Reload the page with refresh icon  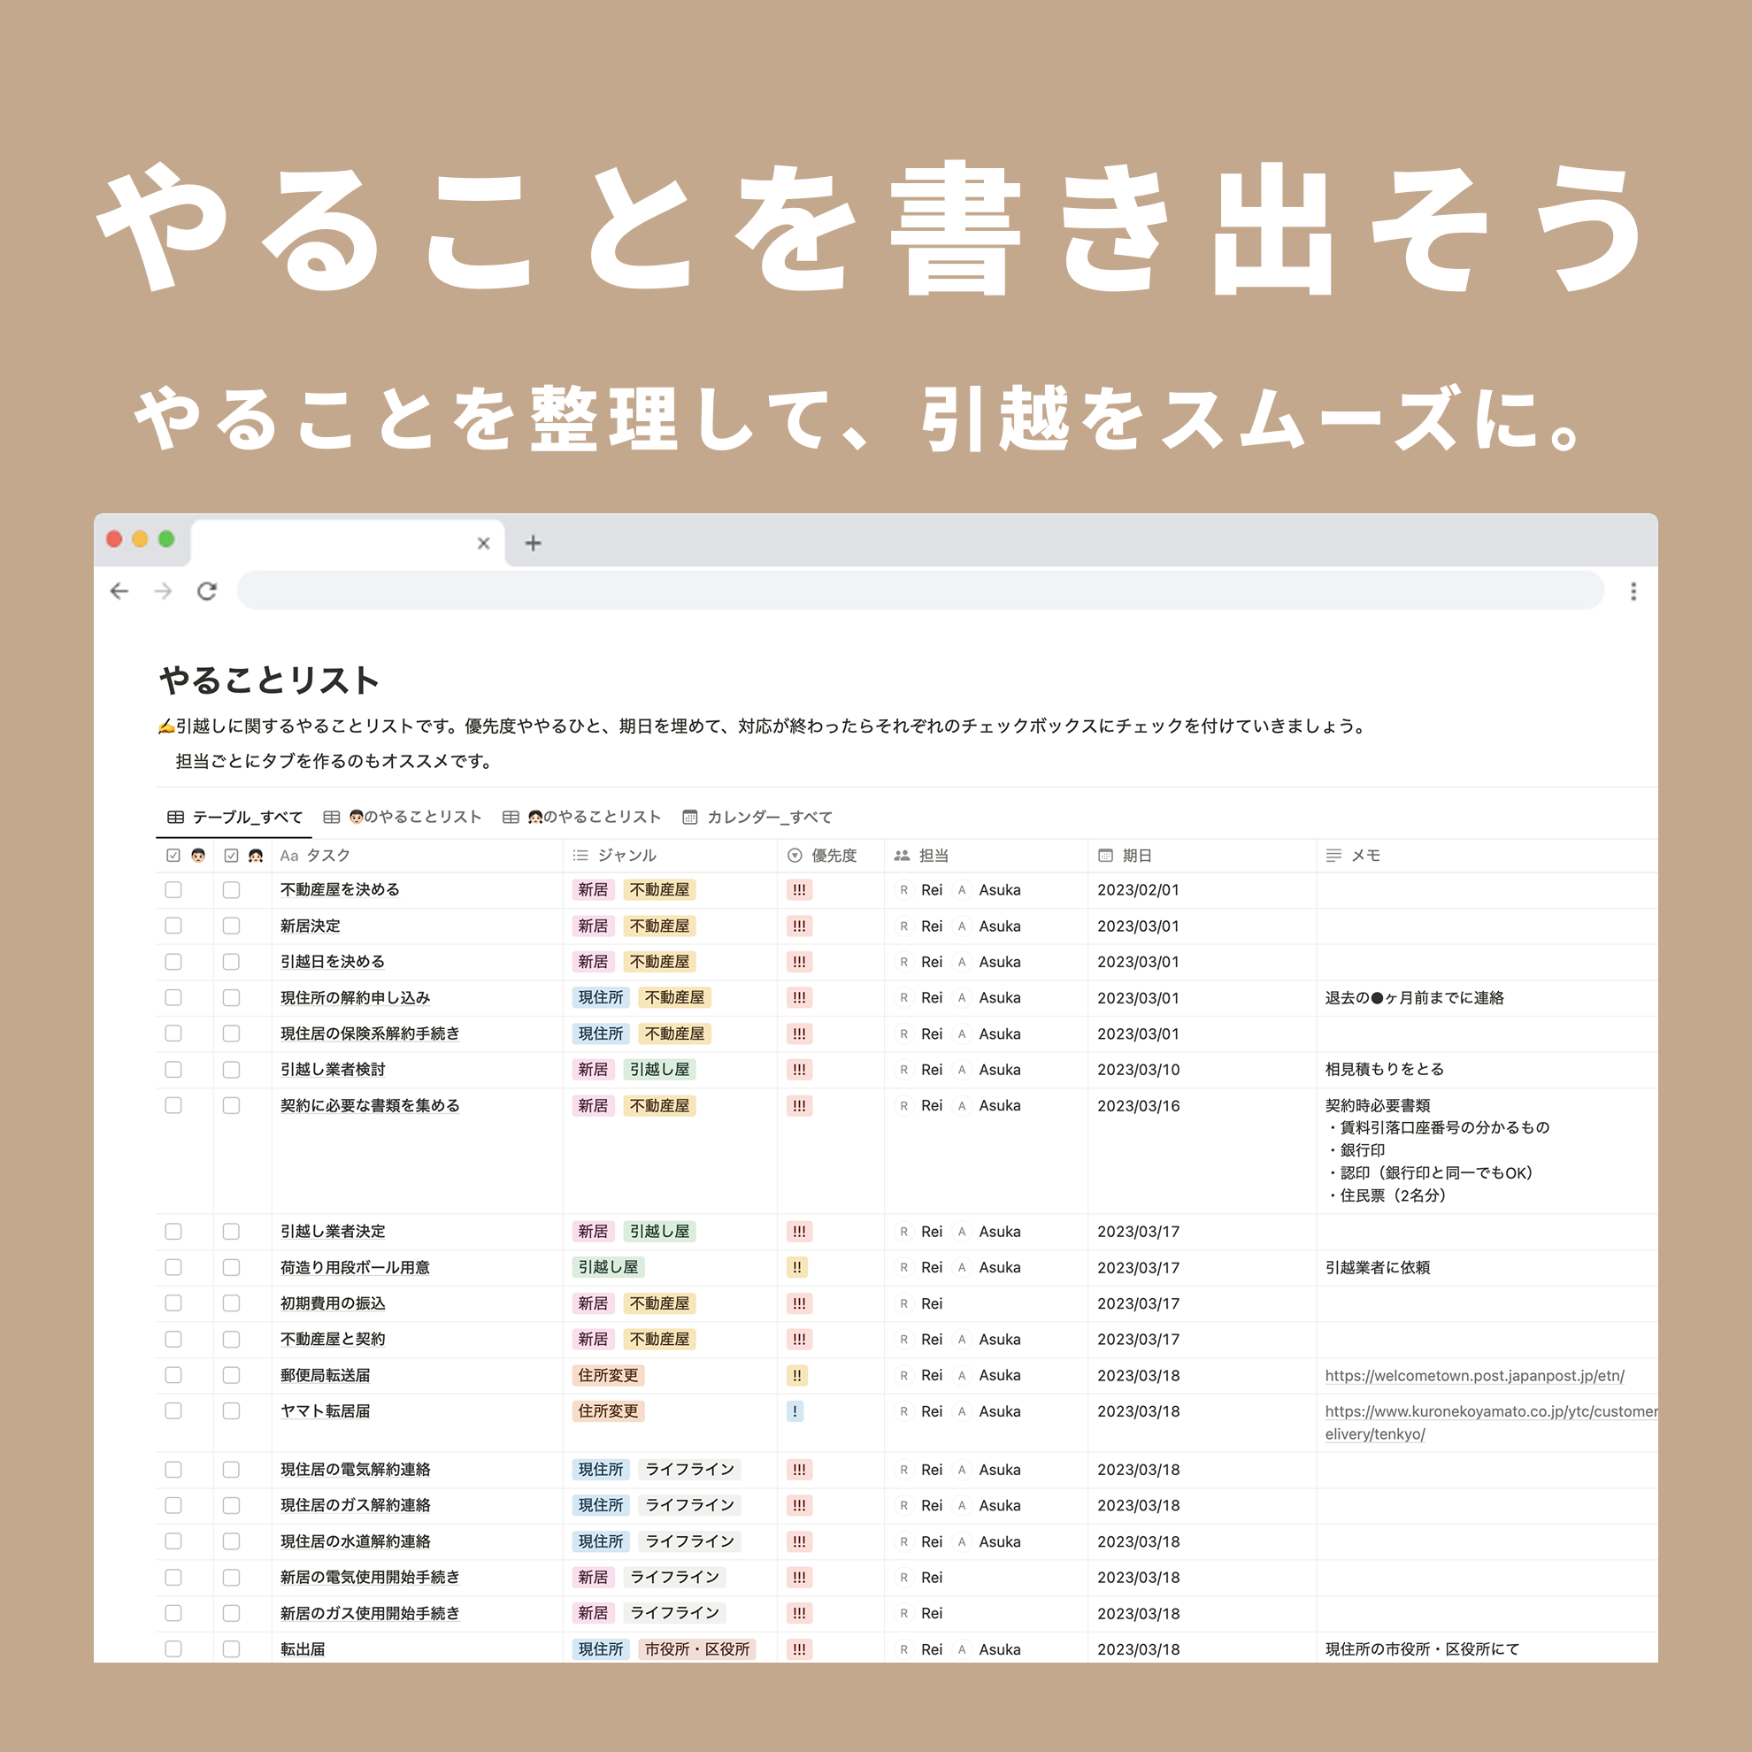point(207,591)
